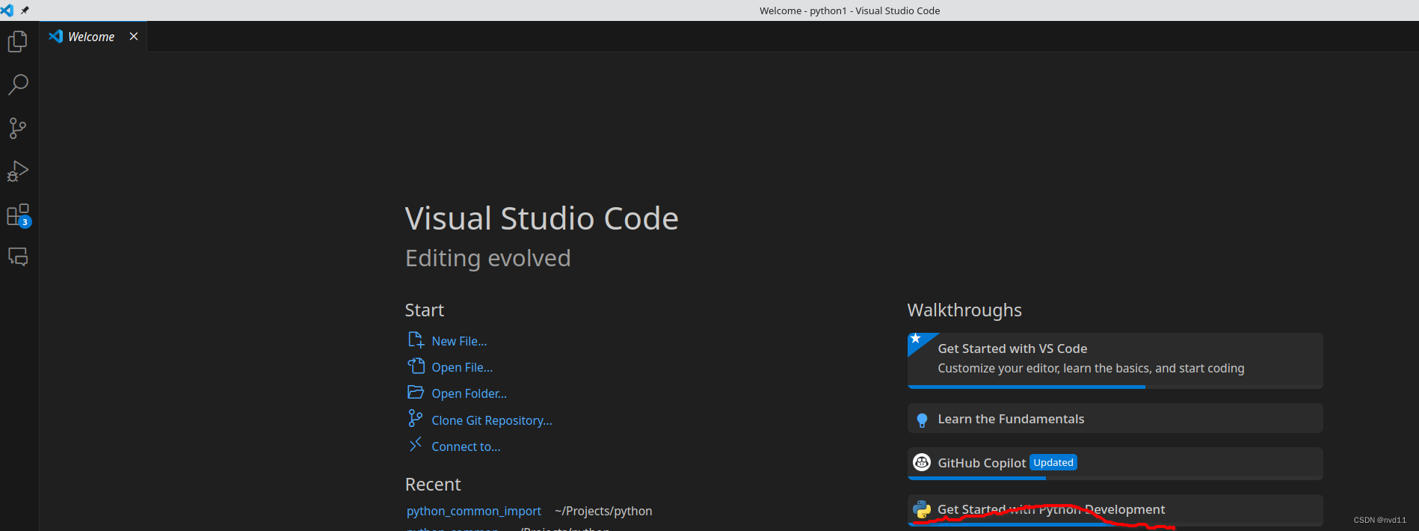Click progress bar under Get Started with VS Code
Viewport: 1419px width, 531px height.
(1115, 387)
